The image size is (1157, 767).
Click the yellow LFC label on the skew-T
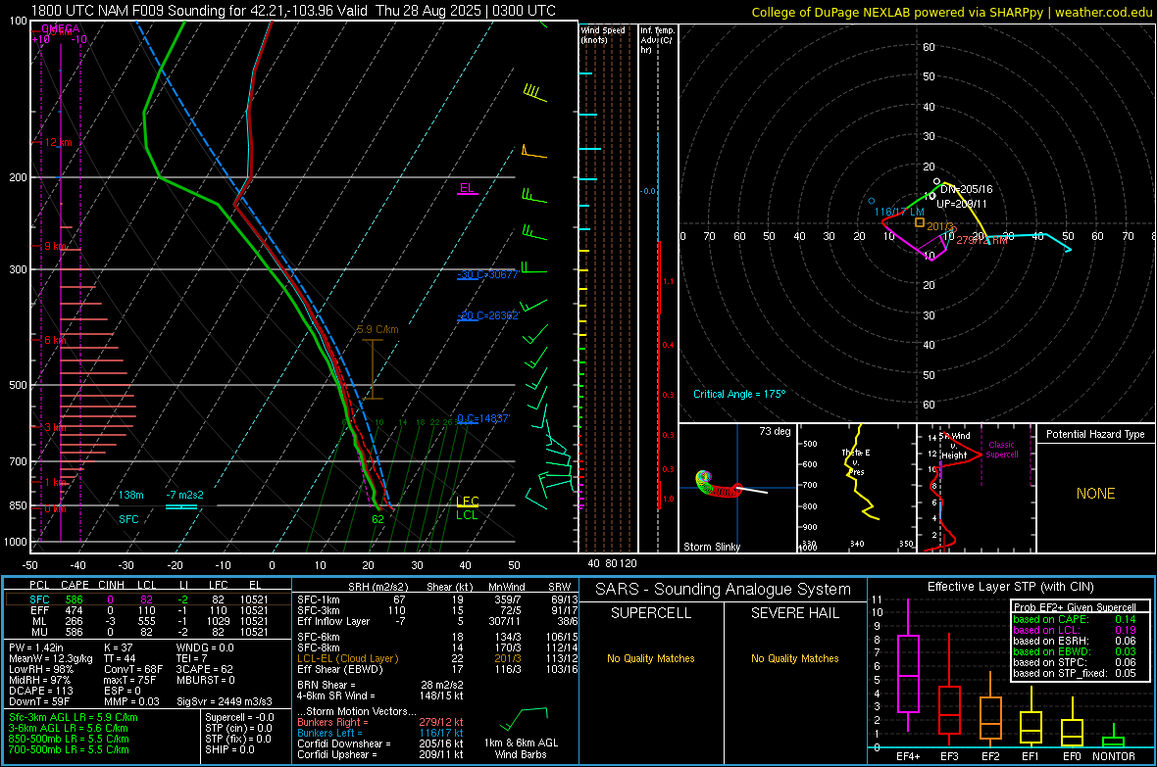point(467,502)
